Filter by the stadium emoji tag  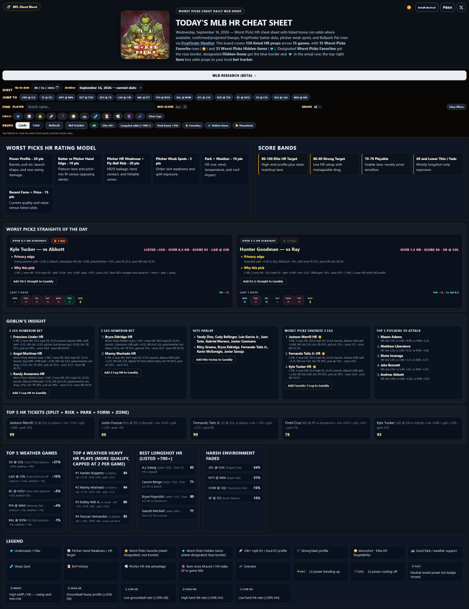click(x=84, y=116)
